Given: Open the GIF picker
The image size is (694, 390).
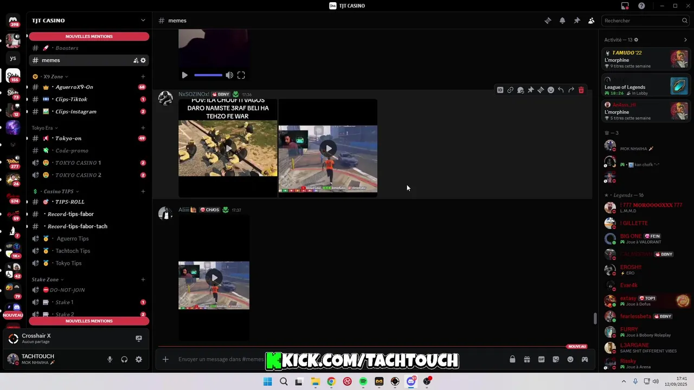Looking at the screenshot, I should (541, 359).
